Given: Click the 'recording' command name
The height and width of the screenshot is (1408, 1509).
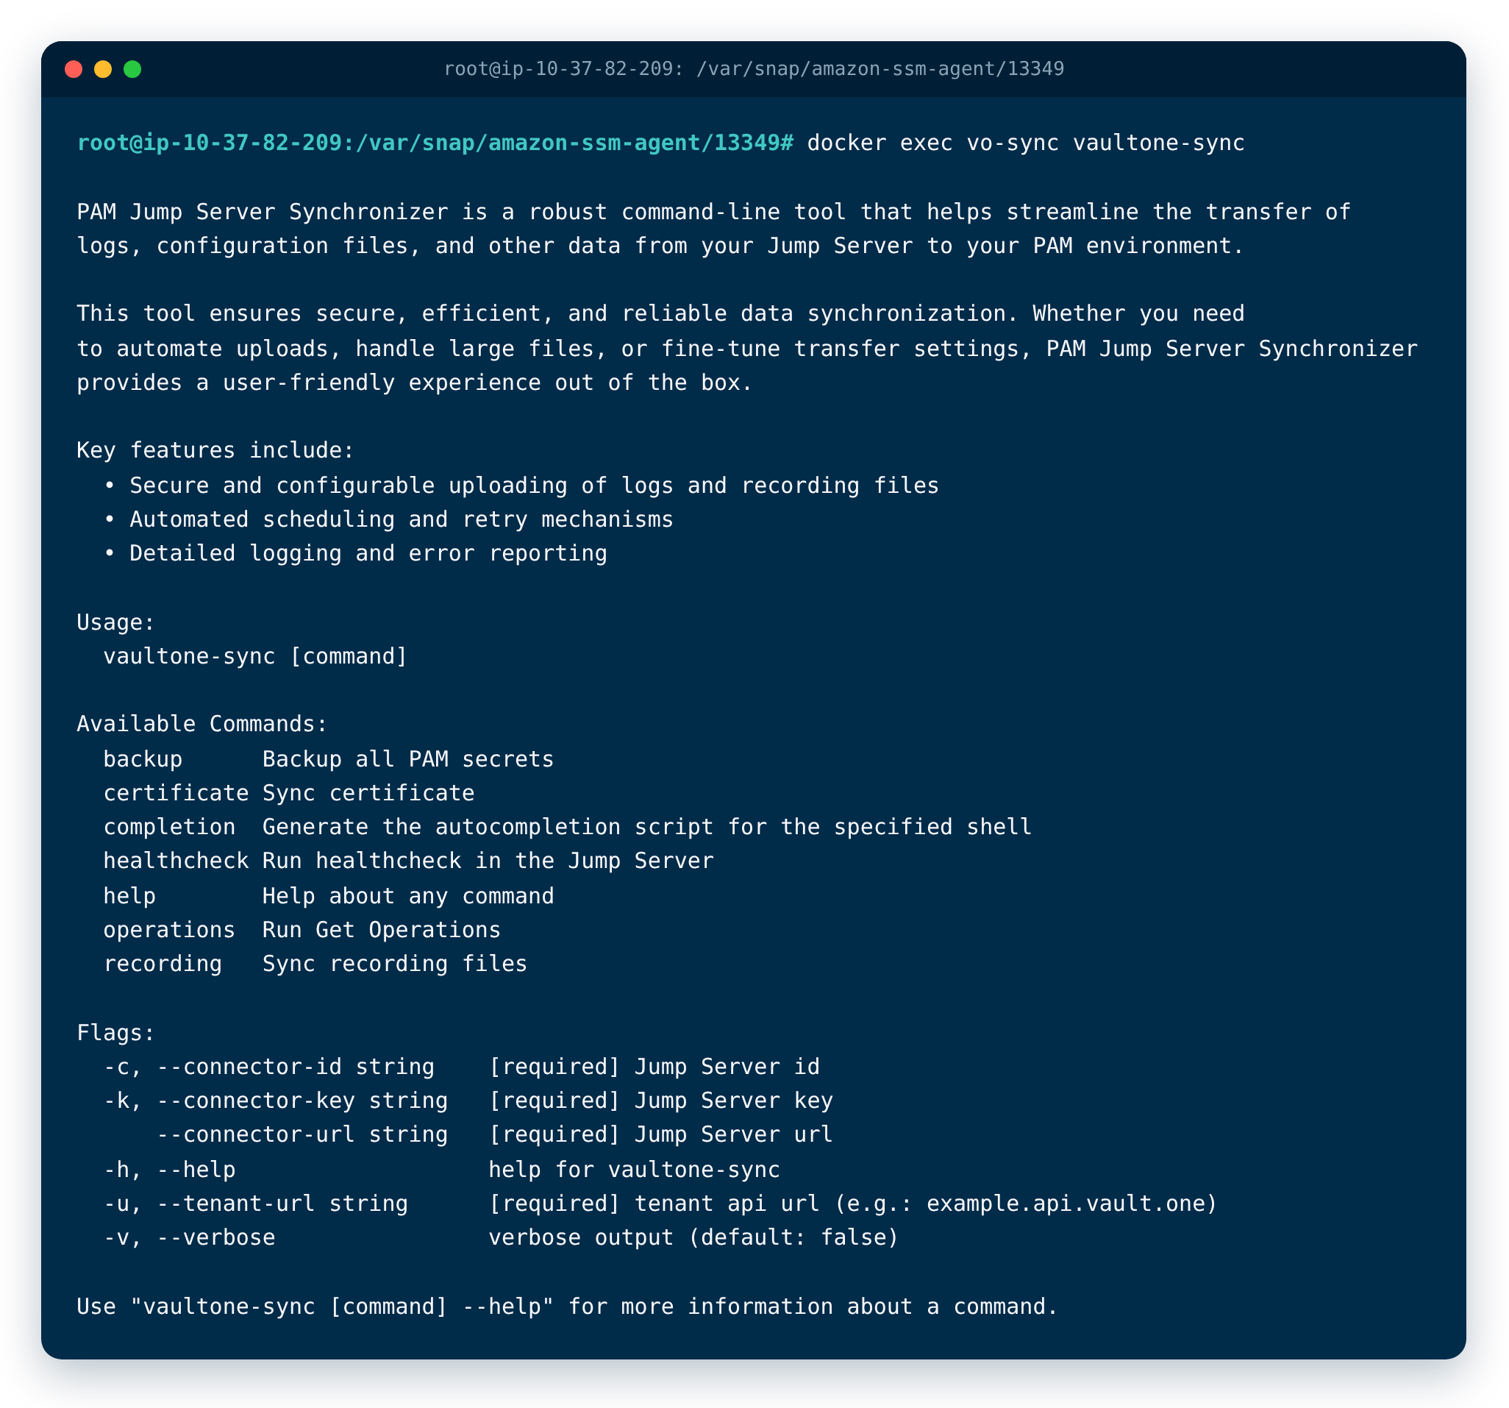Looking at the screenshot, I should (163, 964).
